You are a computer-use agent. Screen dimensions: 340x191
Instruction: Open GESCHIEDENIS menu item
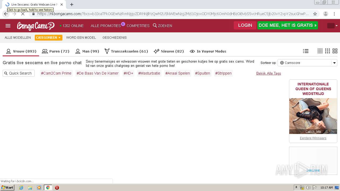click(x=114, y=38)
